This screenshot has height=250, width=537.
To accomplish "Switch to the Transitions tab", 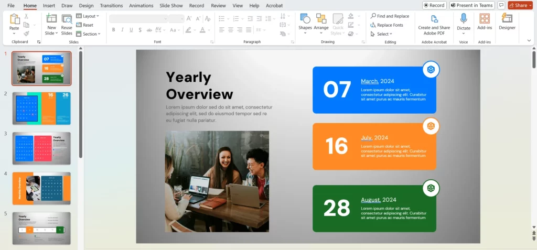I will click(x=111, y=6).
